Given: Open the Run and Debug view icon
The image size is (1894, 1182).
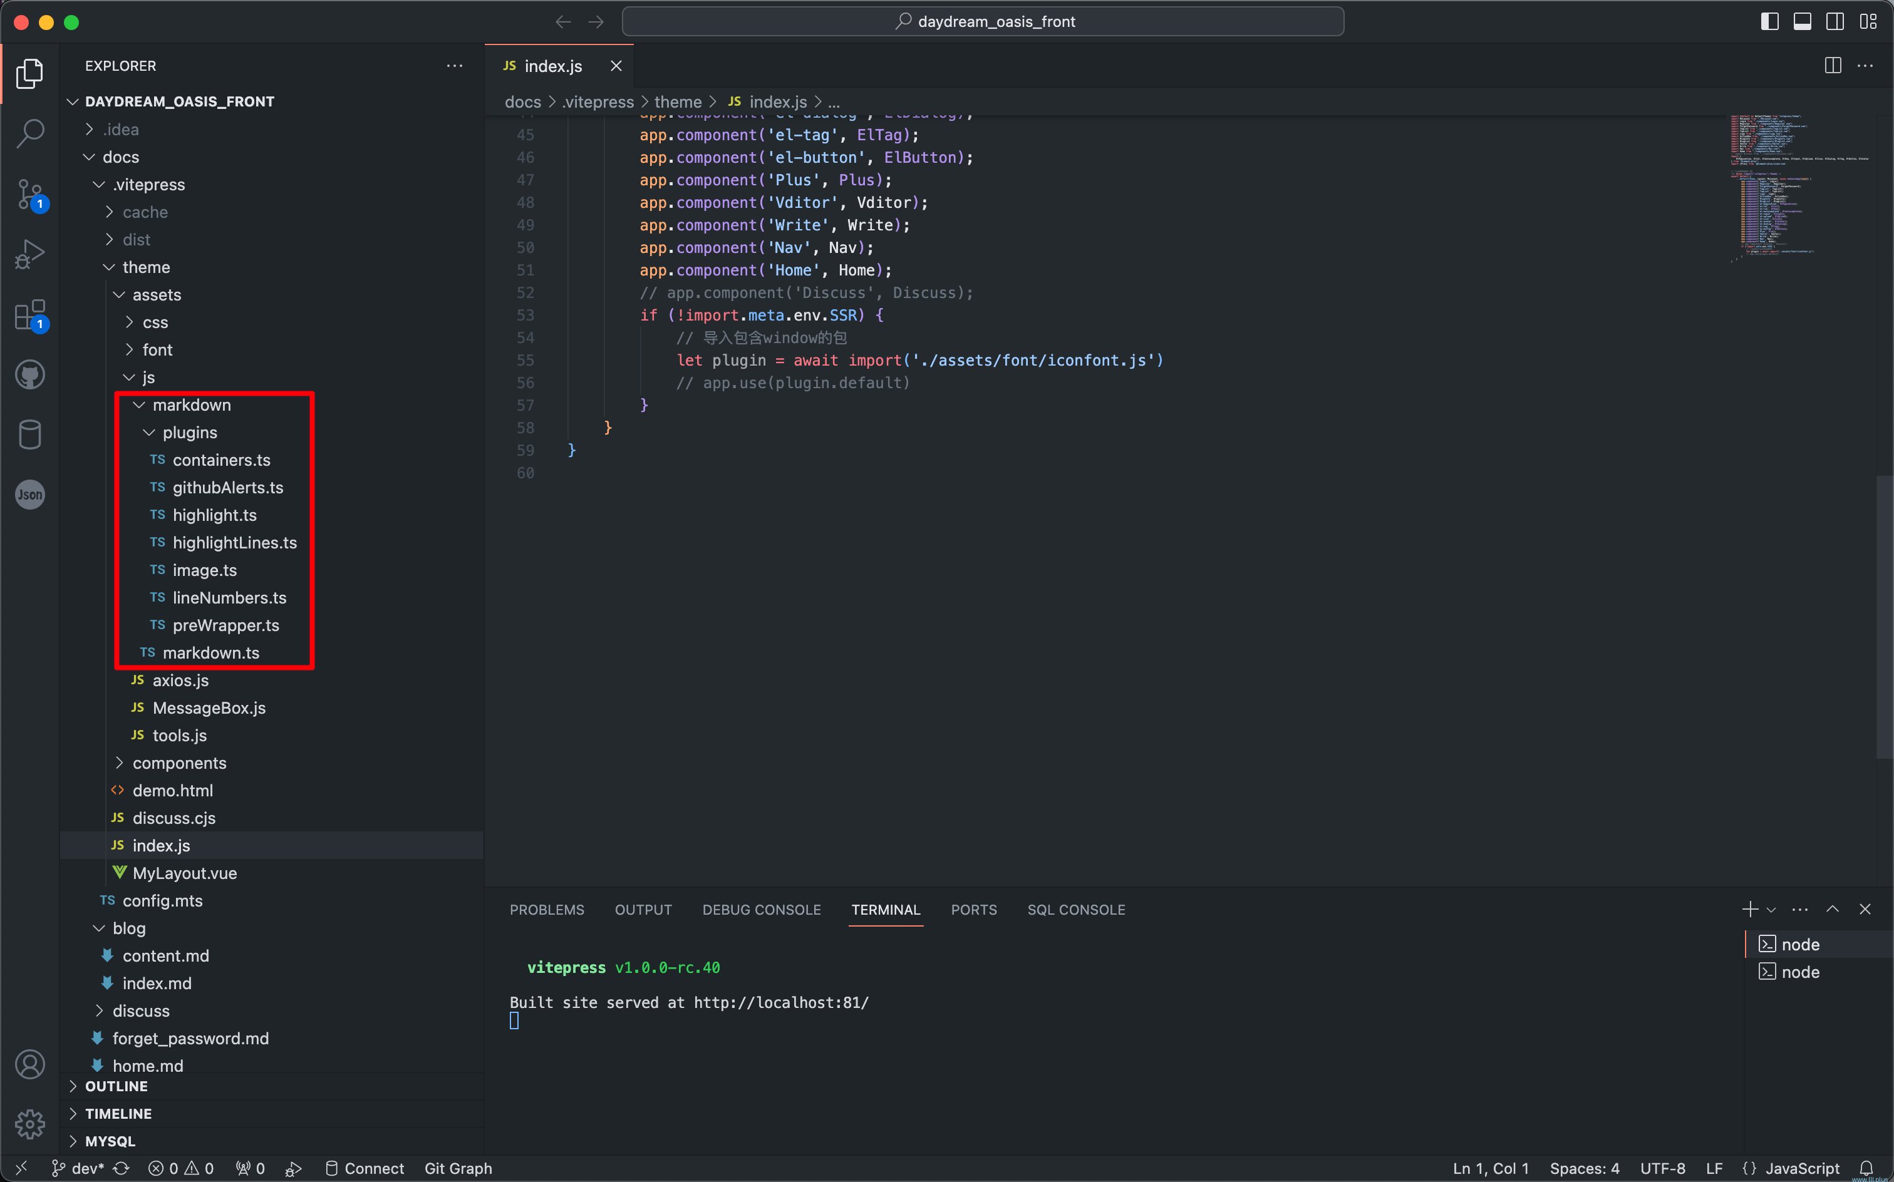Looking at the screenshot, I should (x=29, y=255).
